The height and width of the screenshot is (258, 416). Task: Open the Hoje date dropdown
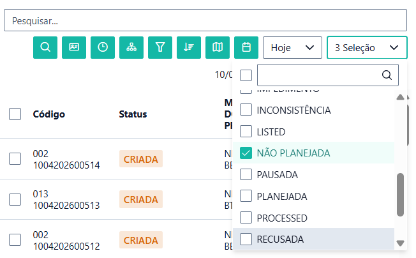292,47
